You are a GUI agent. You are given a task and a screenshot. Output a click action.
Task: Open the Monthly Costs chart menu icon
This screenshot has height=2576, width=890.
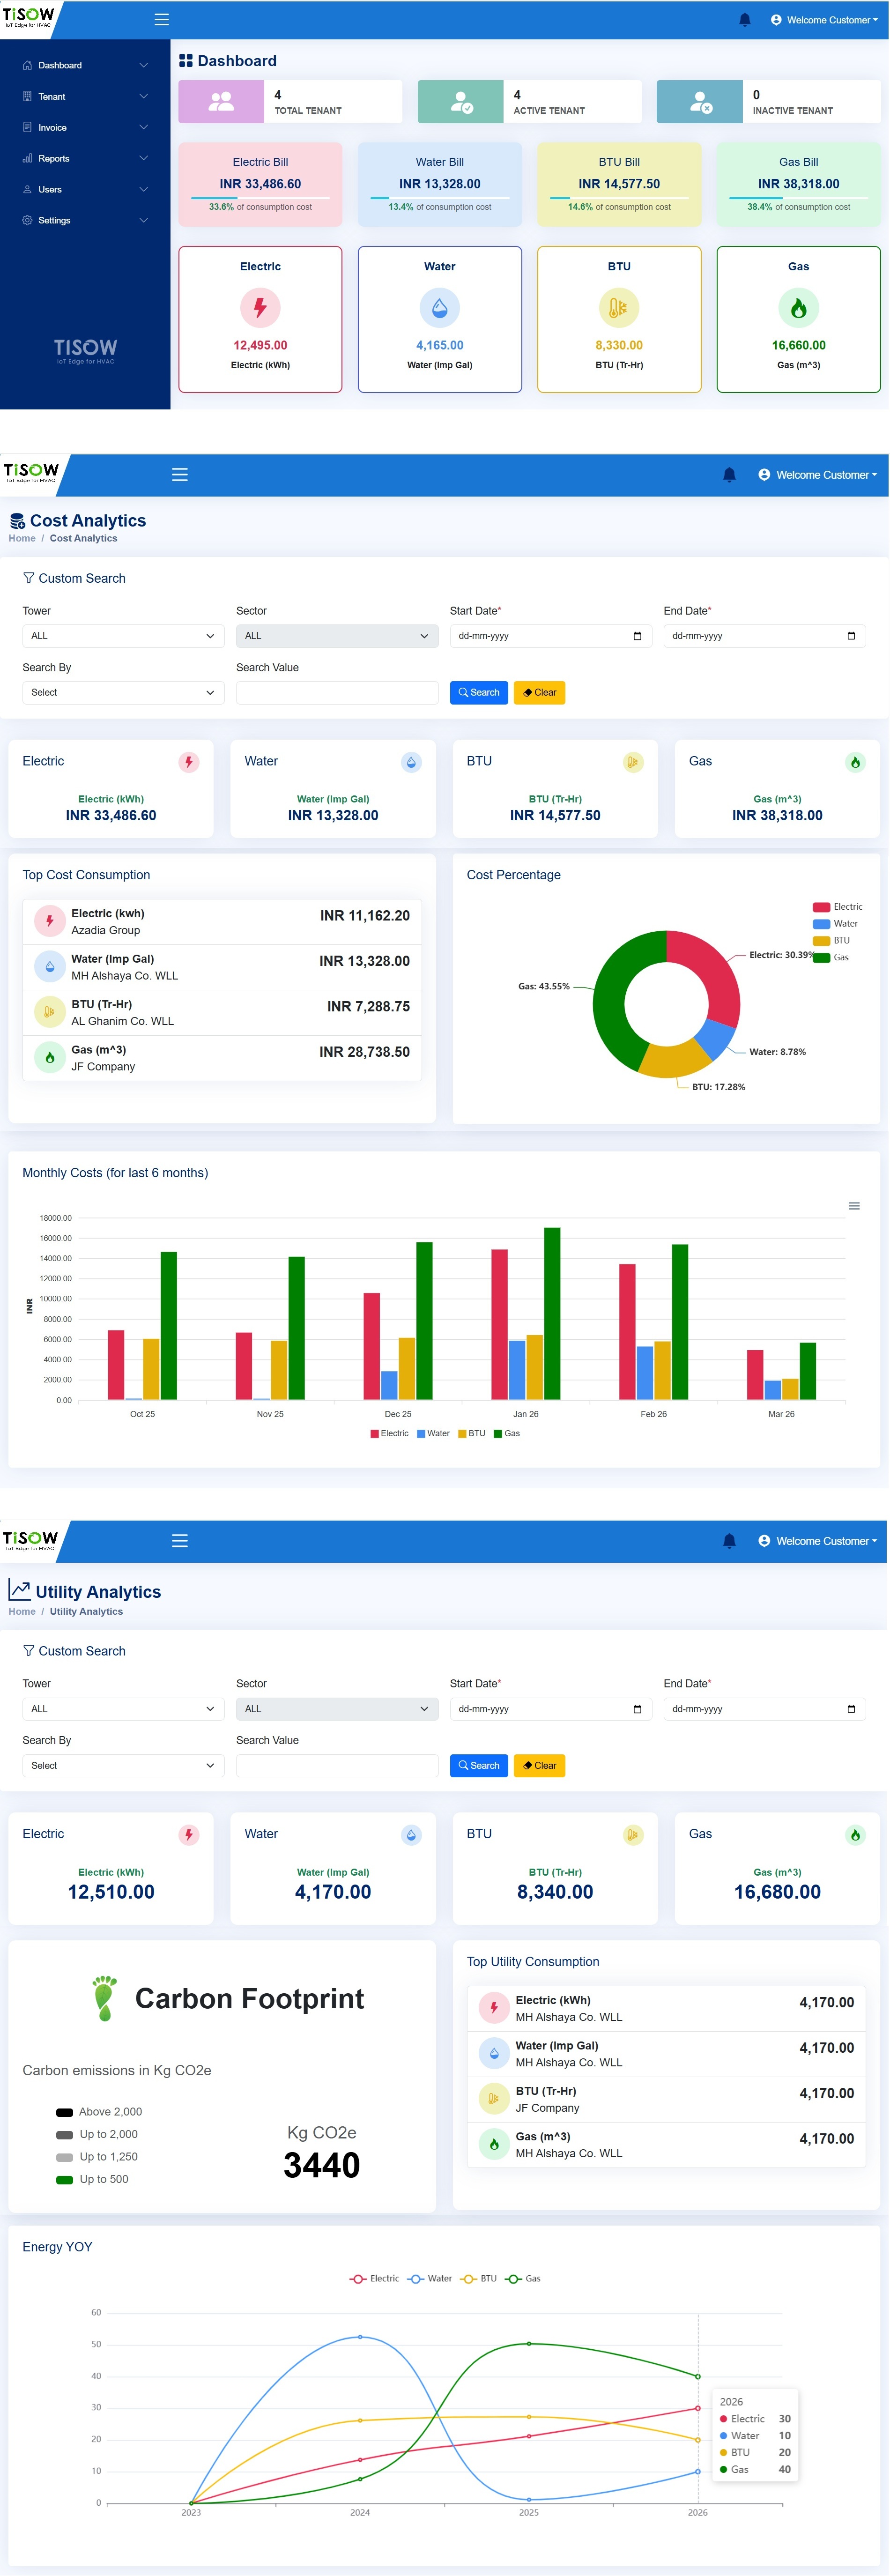click(x=854, y=1206)
